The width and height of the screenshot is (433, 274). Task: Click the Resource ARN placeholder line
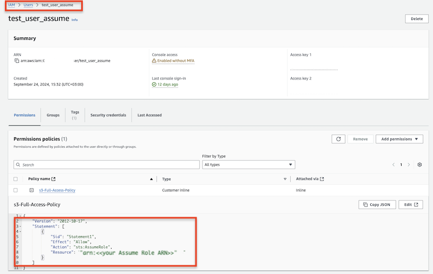[x=118, y=252]
